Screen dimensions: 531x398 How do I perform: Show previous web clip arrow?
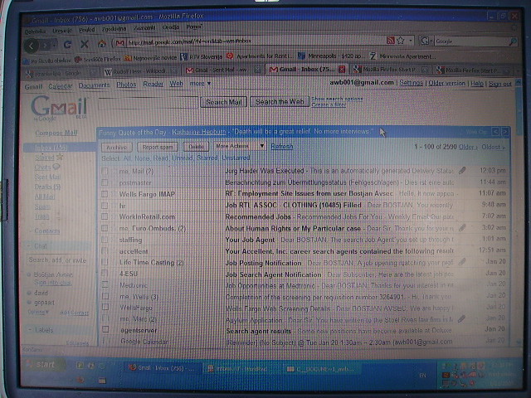[495, 132]
